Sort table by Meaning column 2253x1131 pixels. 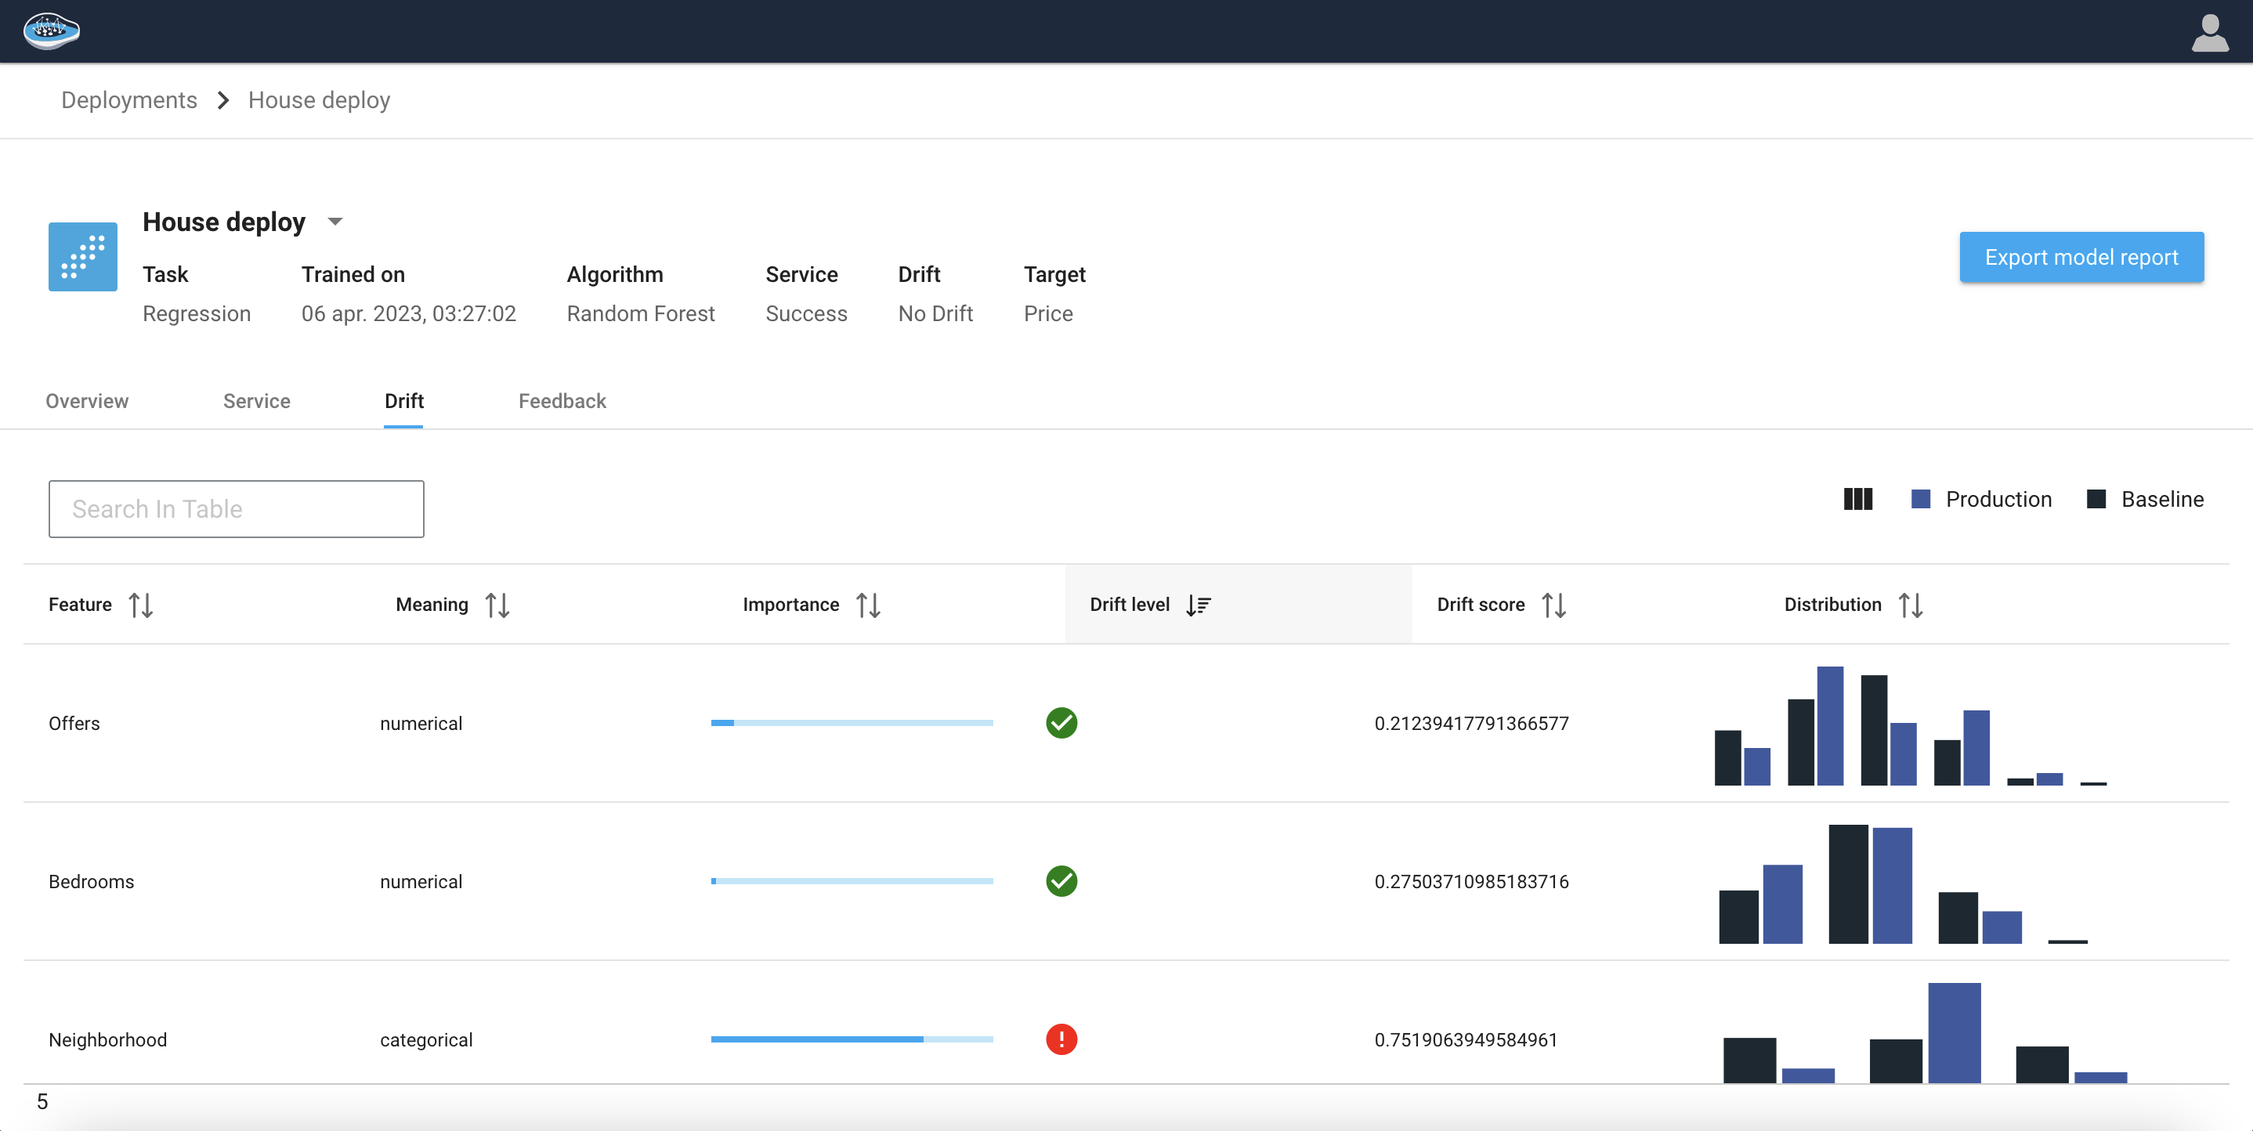click(497, 605)
